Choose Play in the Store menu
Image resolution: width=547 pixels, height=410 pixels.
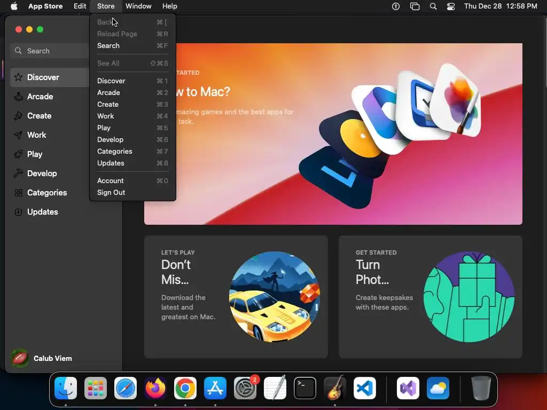[x=132, y=128]
